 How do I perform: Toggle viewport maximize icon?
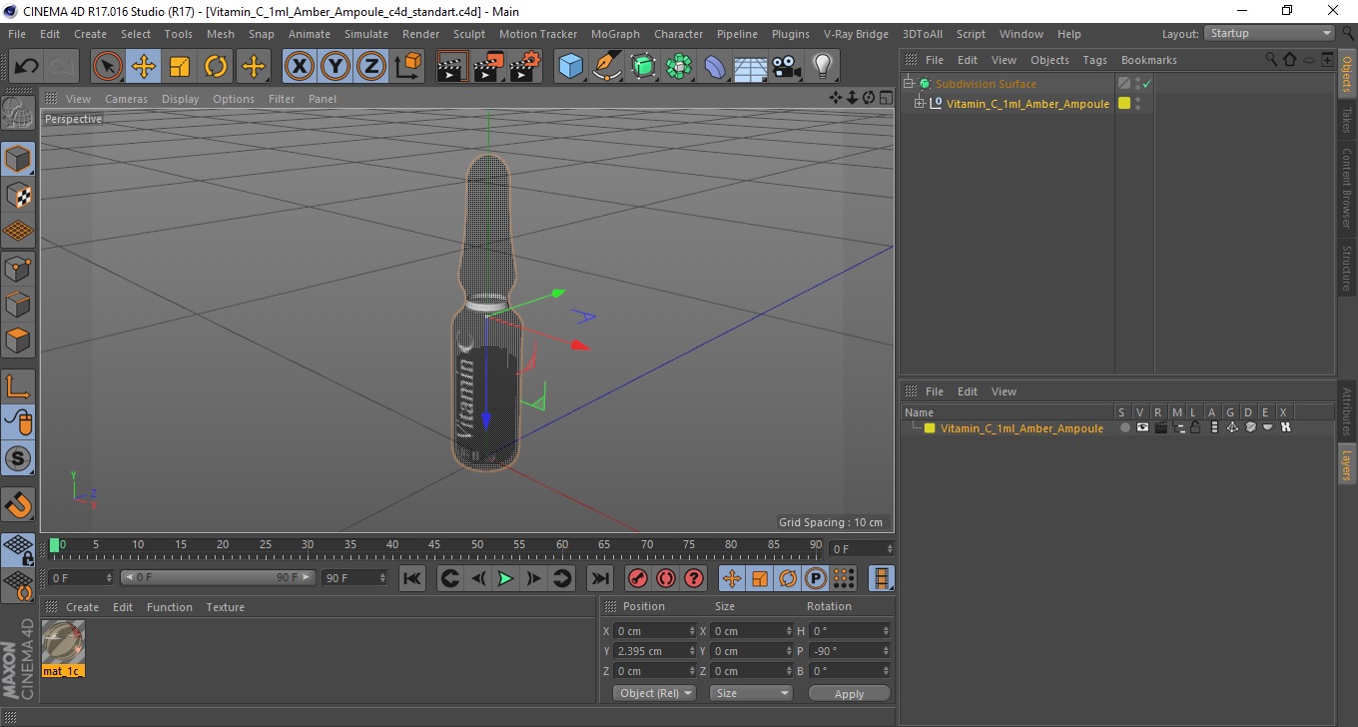(886, 98)
